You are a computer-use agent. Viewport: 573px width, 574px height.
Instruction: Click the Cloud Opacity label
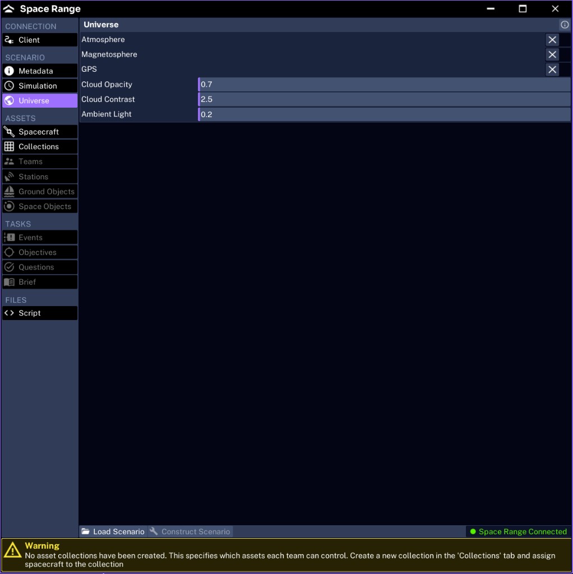107,85
